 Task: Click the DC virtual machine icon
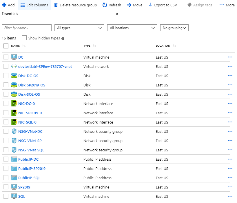click(x=14, y=57)
